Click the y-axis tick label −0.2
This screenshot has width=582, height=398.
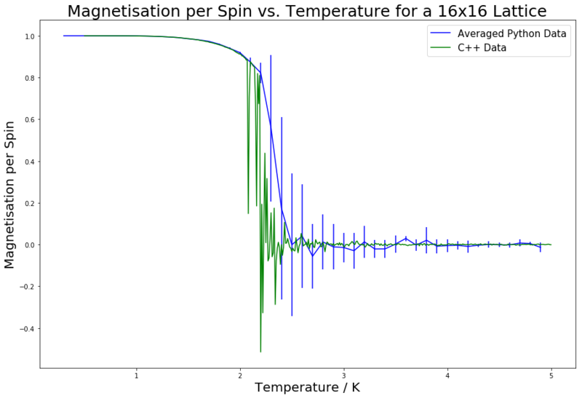(28, 287)
